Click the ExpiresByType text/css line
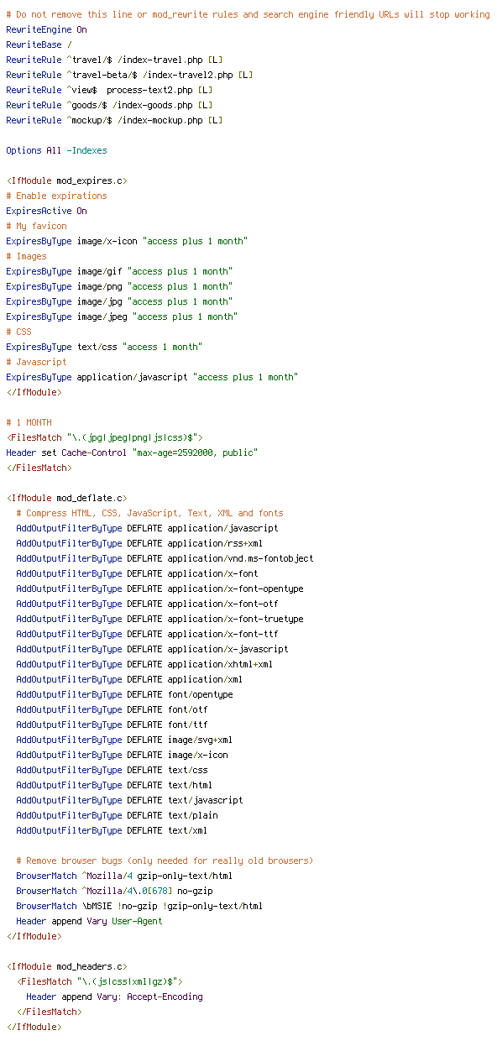The width and height of the screenshot is (497, 1041). click(104, 347)
